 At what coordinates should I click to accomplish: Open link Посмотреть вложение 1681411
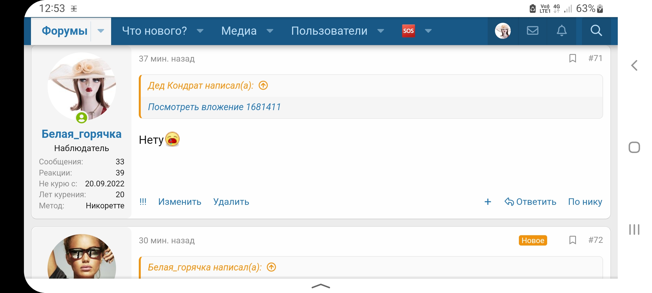point(214,107)
